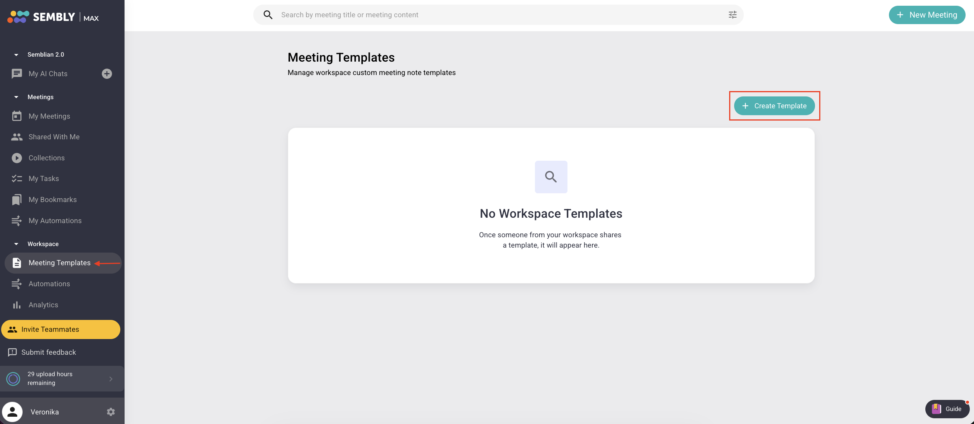Open My Tasks list
974x424 pixels.
44,179
